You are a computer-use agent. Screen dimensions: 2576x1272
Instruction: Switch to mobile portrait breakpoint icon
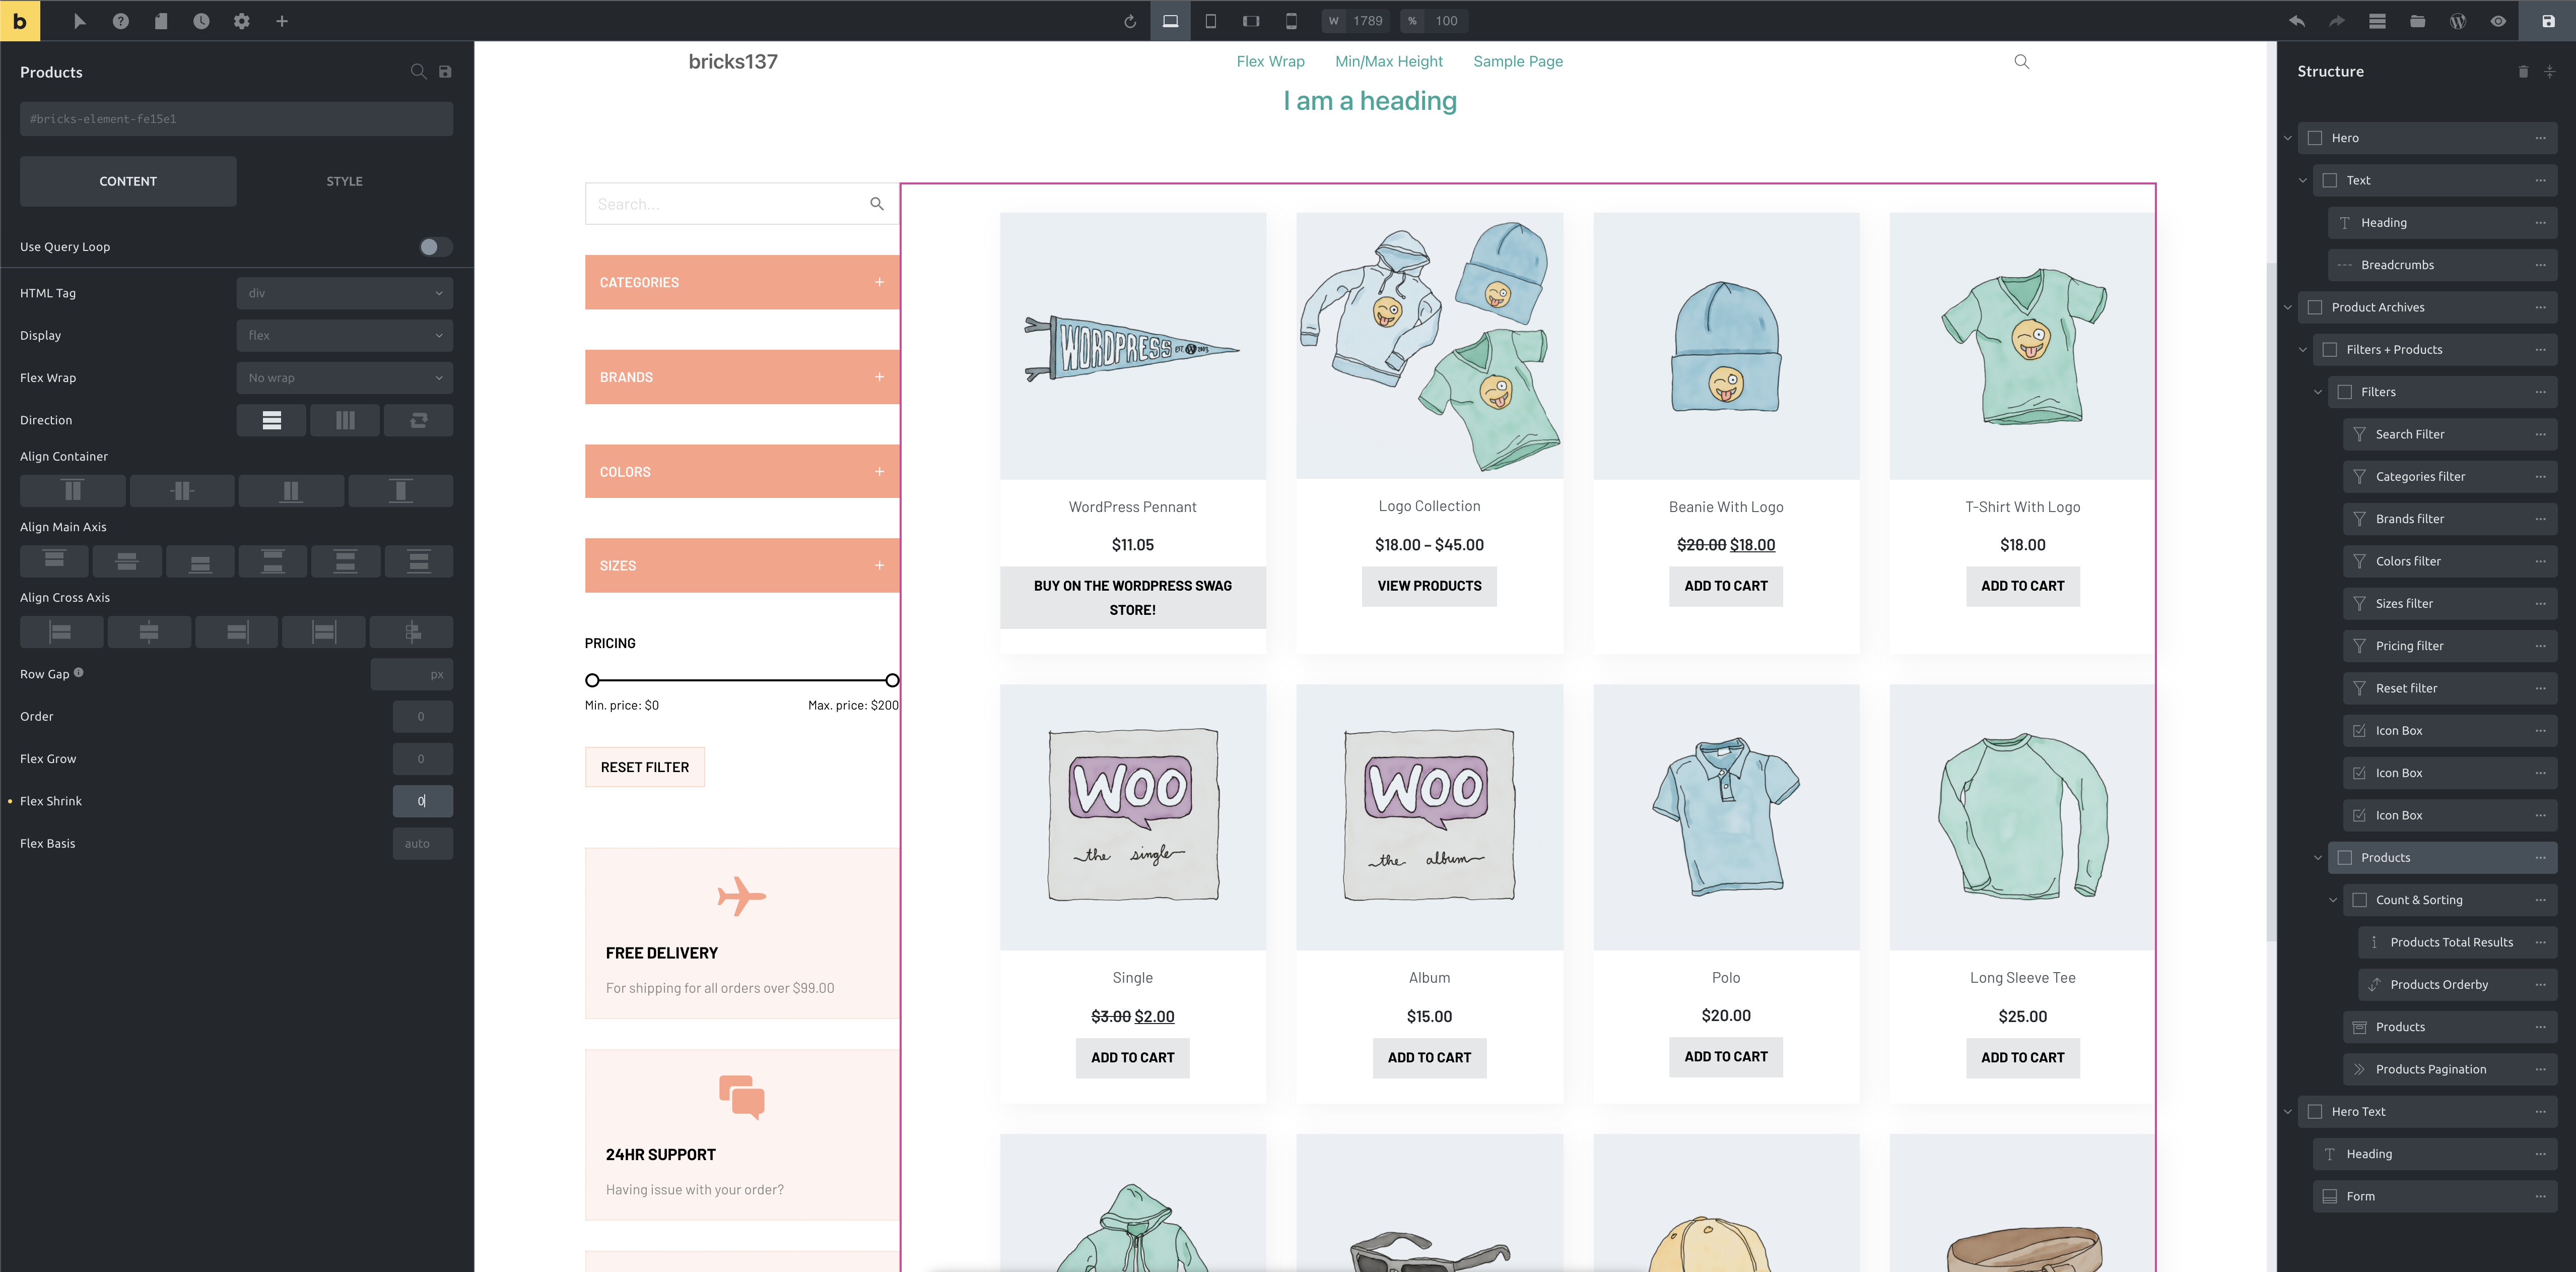click(1291, 21)
